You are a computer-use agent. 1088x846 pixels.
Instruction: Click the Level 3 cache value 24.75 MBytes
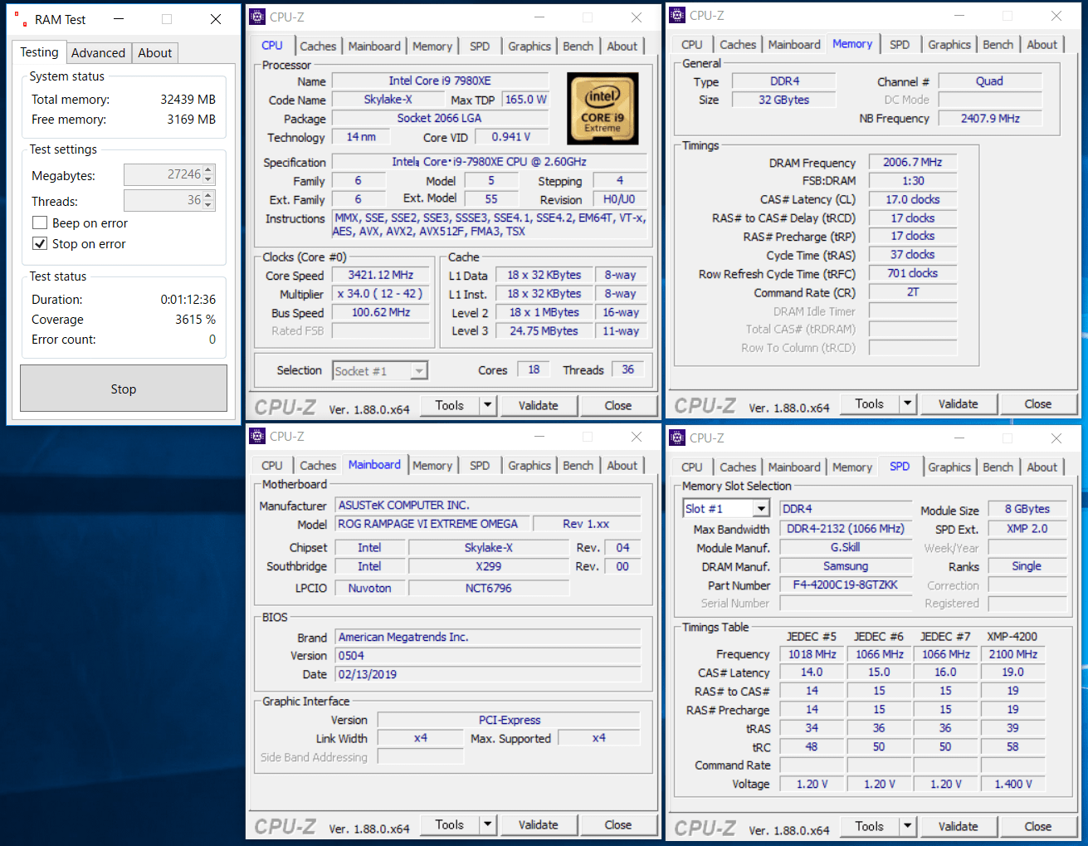[x=544, y=330]
